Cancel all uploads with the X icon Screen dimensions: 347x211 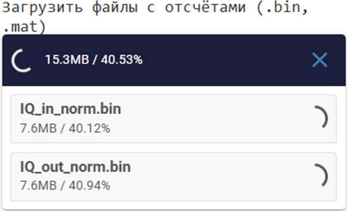click(x=319, y=60)
